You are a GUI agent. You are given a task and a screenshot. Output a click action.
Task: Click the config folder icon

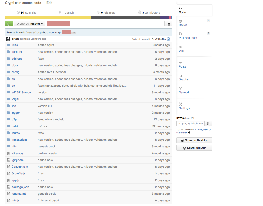9,72
